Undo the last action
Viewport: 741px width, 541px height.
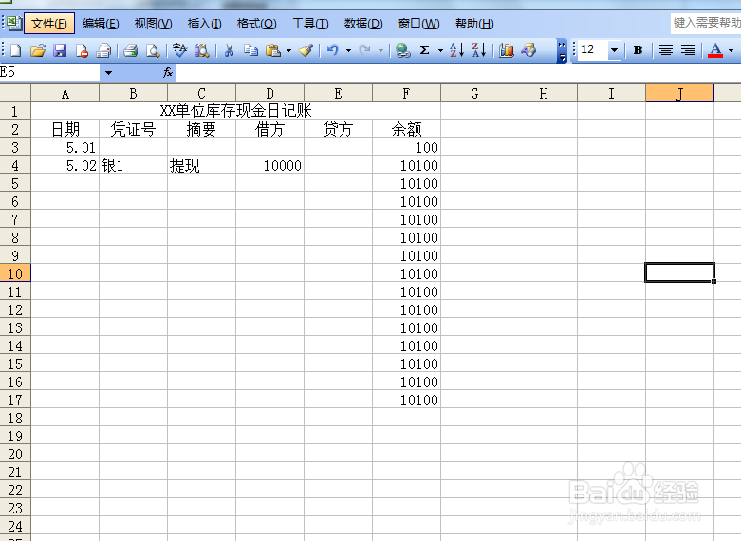333,50
